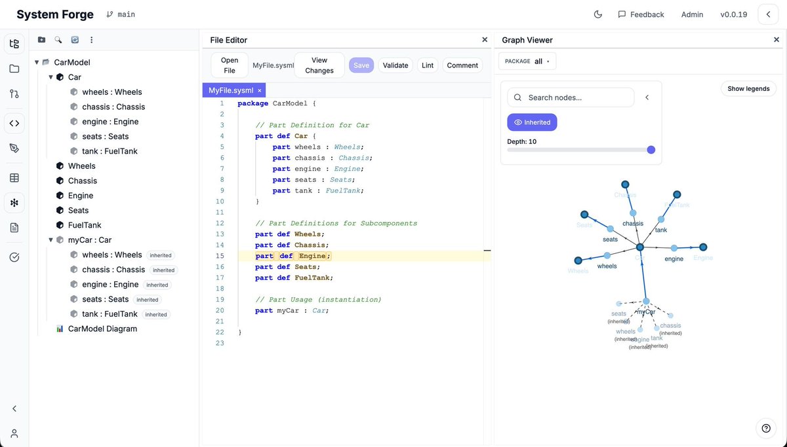This screenshot has height=447, width=787.
Task: Open the table view icon in sidebar
Action: pos(14,177)
